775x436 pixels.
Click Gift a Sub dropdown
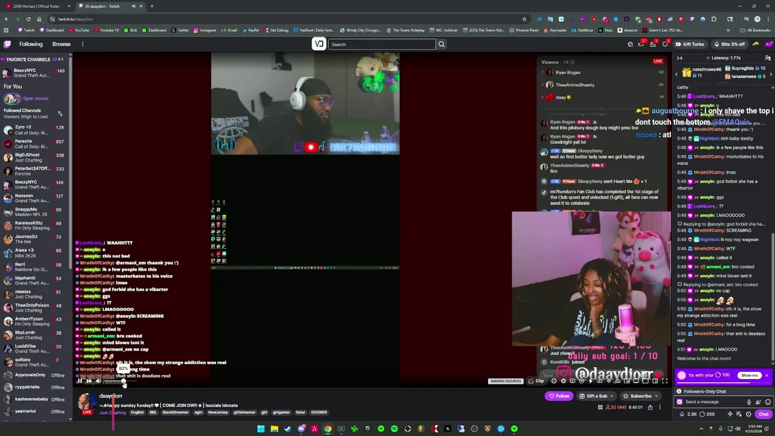(596, 396)
